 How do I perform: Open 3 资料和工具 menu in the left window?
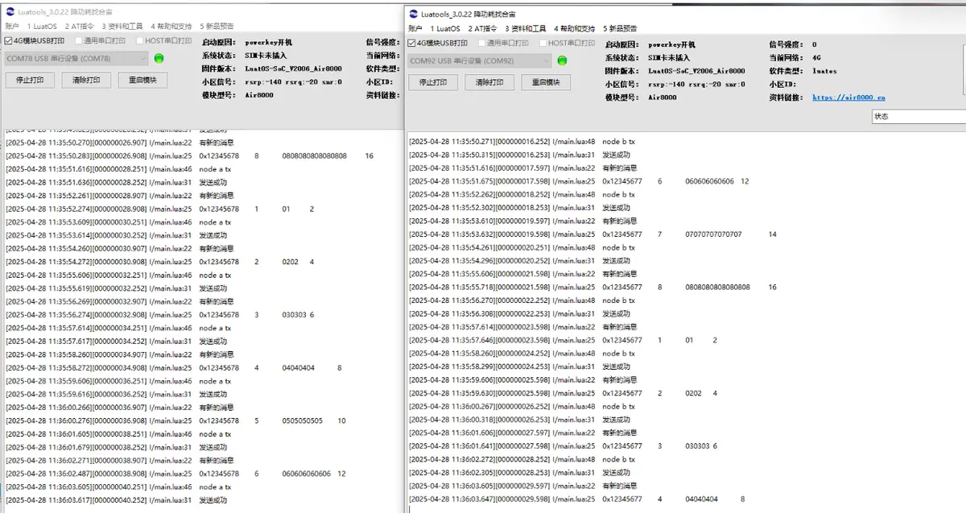(122, 27)
